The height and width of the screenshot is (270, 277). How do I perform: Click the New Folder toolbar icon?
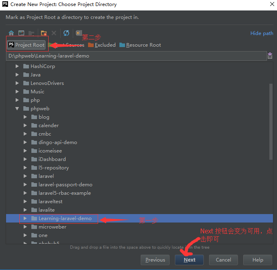[44, 33]
